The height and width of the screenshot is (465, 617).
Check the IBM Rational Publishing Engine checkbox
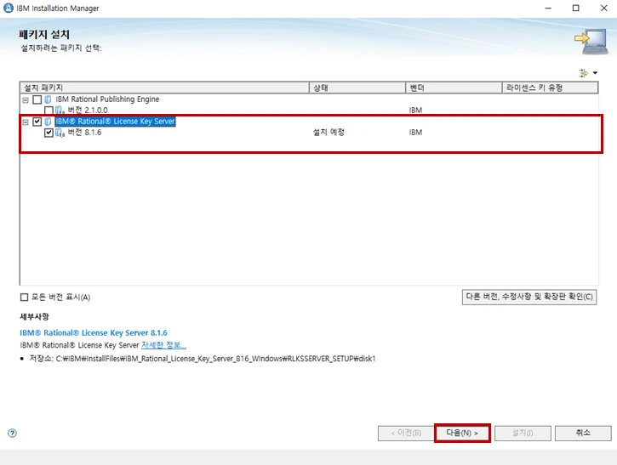click(37, 99)
